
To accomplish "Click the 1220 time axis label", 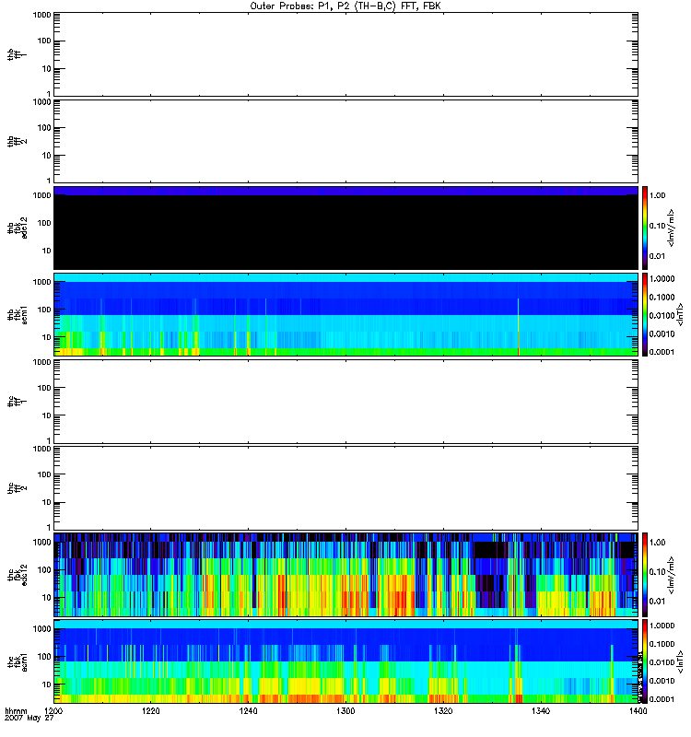I will point(151,712).
